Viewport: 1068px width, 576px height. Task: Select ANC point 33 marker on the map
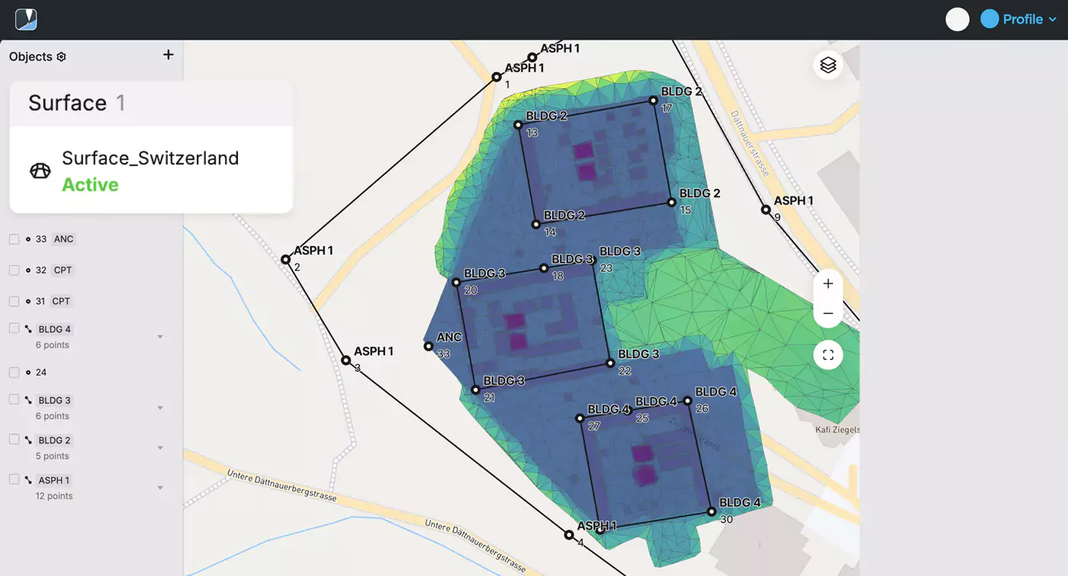[x=429, y=346]
